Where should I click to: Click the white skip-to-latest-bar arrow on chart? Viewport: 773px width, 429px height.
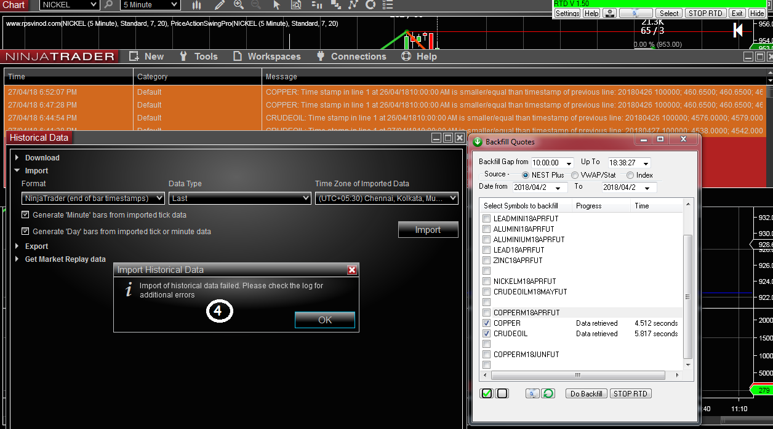pos(738,30)
